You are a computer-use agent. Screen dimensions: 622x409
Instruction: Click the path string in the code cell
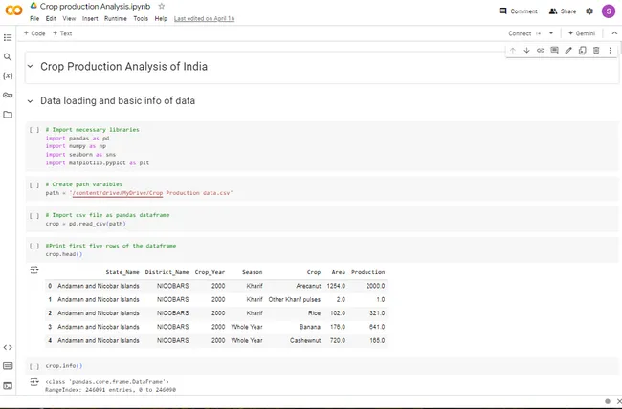coord(151,193)
